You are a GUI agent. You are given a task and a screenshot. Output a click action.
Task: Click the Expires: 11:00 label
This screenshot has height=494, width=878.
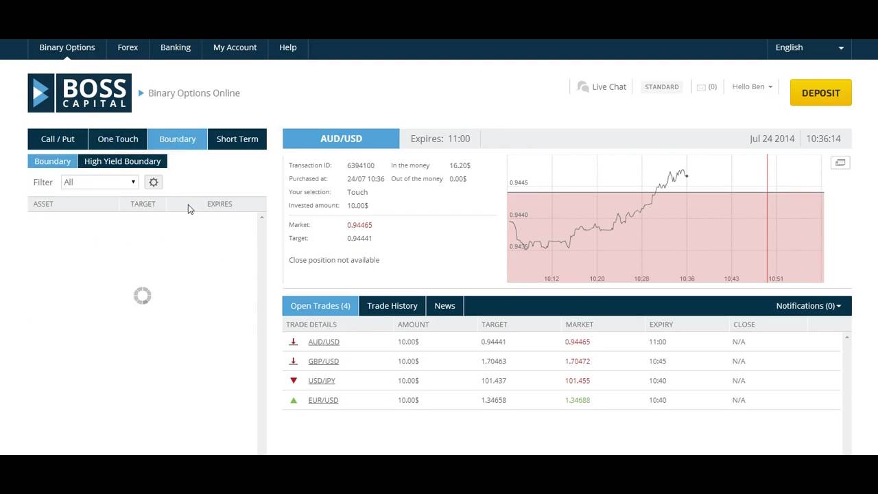tap(440, 139)
